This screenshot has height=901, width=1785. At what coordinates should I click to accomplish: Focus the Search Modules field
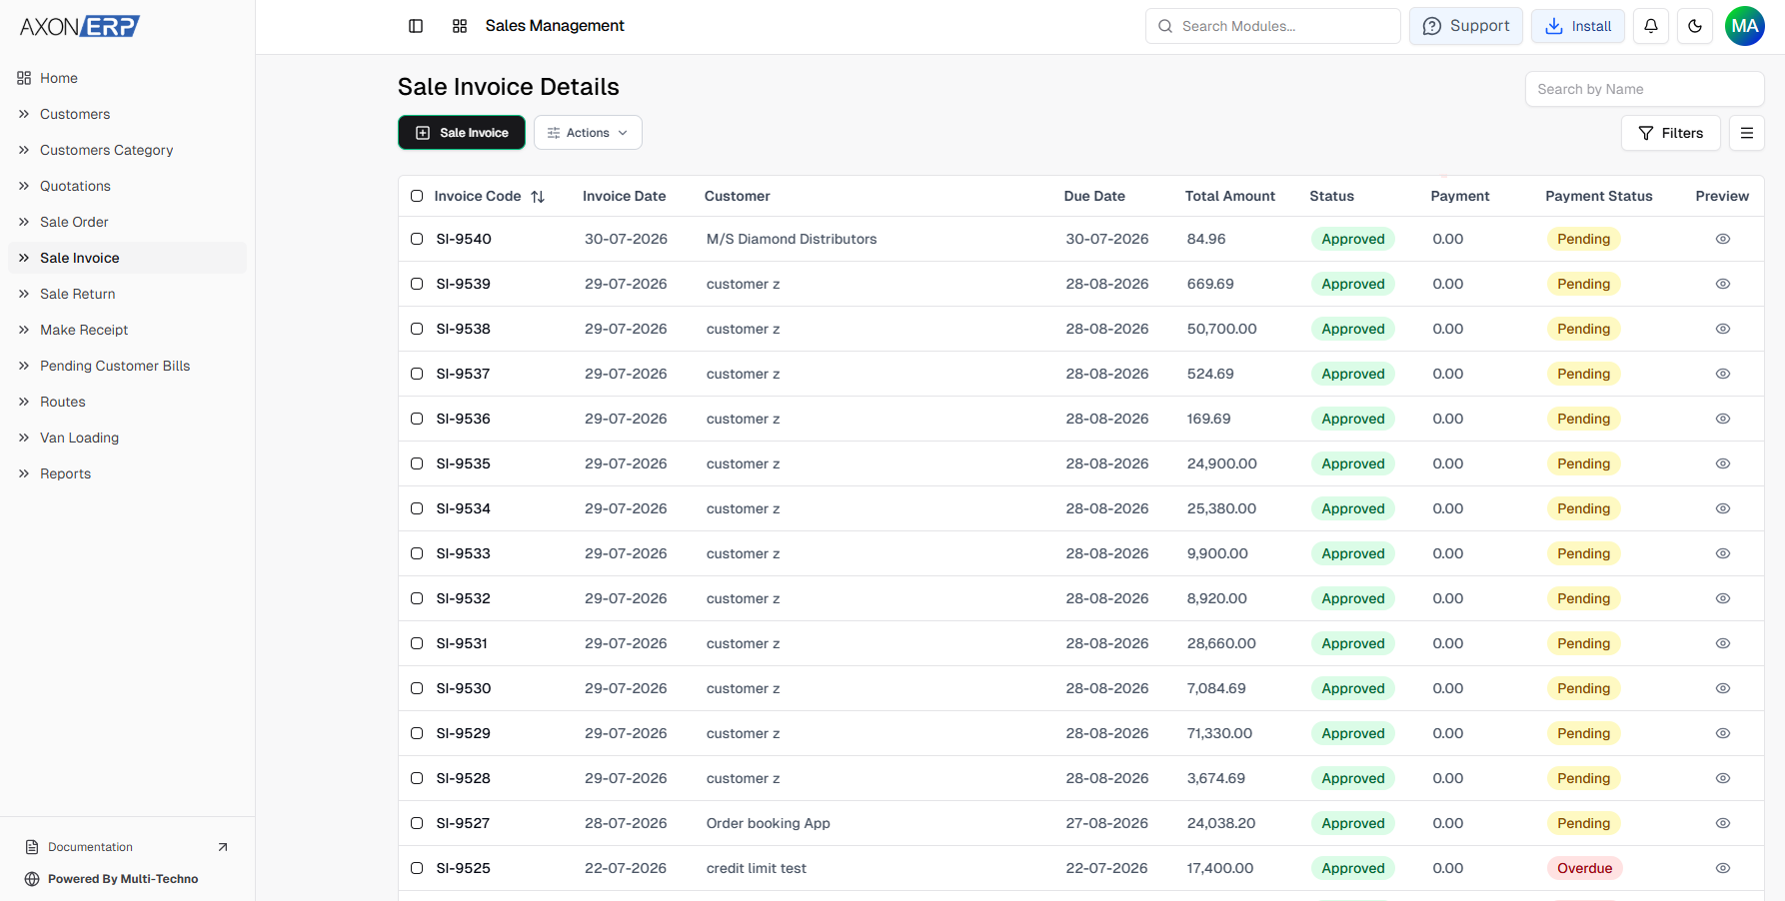[x=1273, y=26]
